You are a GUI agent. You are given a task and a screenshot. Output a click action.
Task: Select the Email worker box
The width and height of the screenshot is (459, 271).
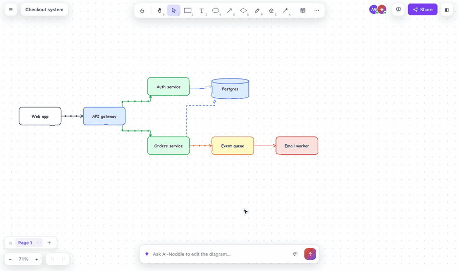pos(297,146)
